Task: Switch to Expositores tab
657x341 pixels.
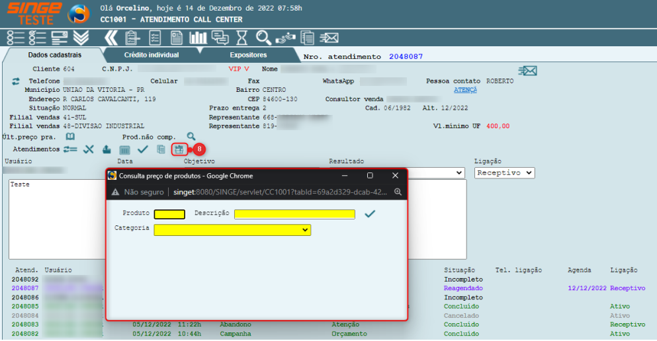Action: tap(248, 55)
